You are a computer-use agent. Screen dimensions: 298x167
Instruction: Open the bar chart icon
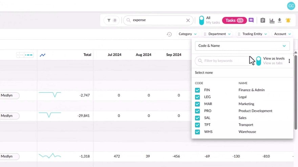click(x=272, y=20)
